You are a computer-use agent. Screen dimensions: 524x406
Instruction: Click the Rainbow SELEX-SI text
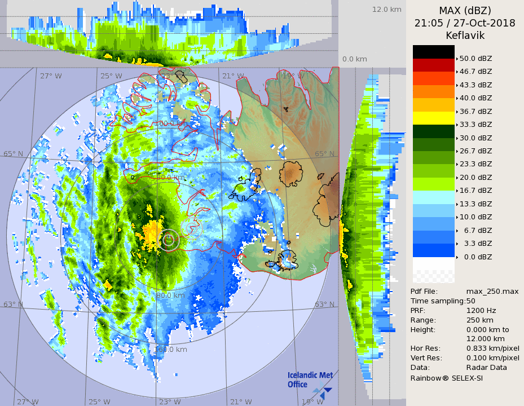446,377
